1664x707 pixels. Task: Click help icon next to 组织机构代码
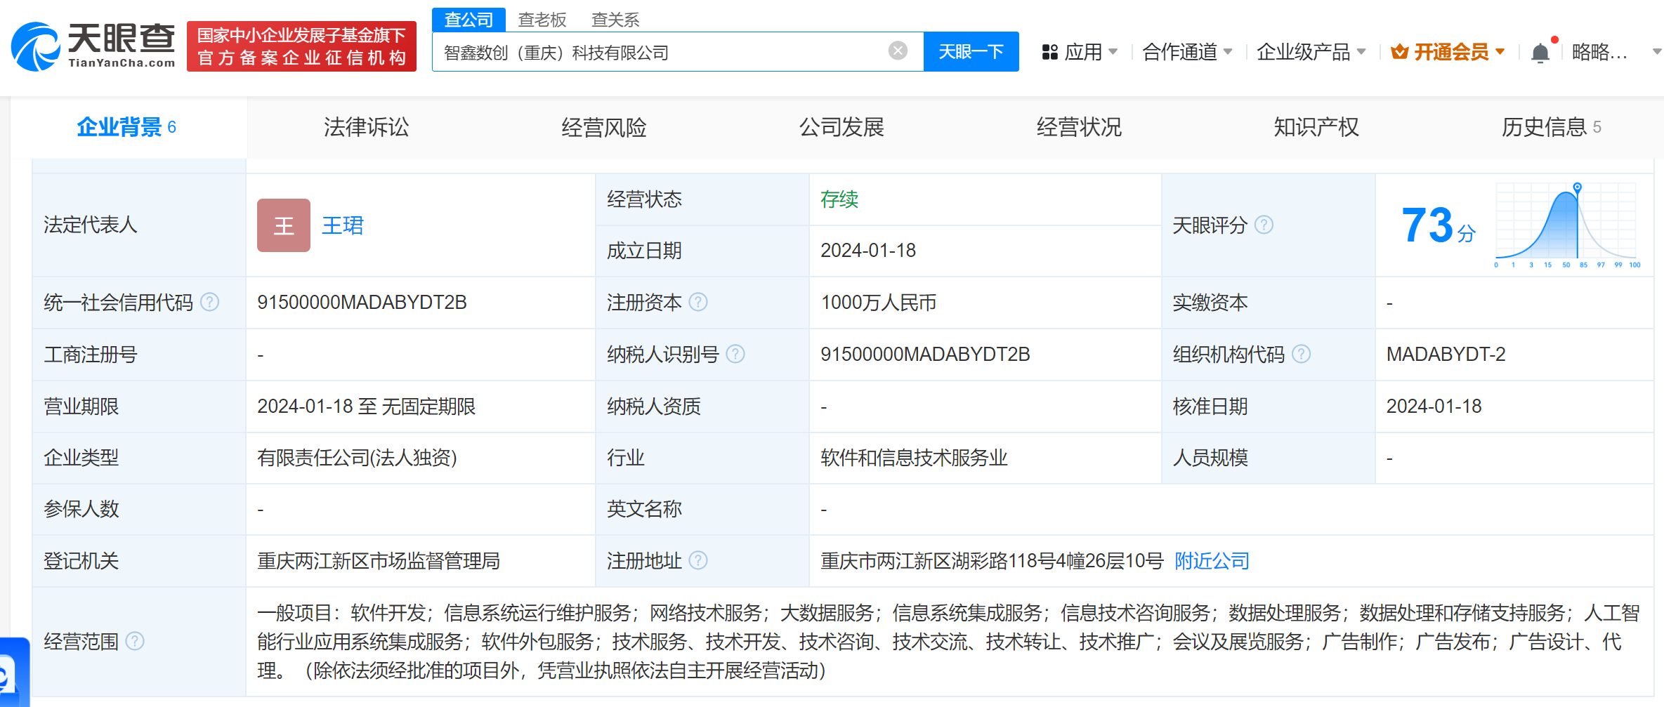pyautogui.click(x=1301, y=354)
